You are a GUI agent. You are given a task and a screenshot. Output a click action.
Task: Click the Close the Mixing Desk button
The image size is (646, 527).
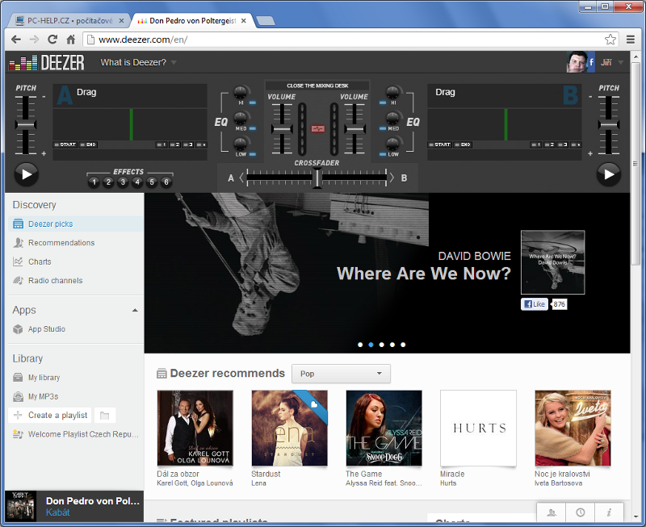[x=317, y=86]
